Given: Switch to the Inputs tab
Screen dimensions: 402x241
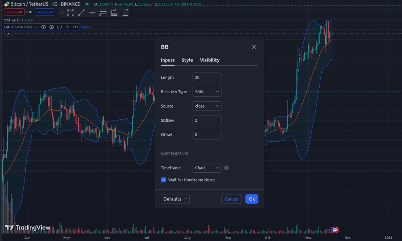Looking at the screenshot, I should [x=168, y=60].
